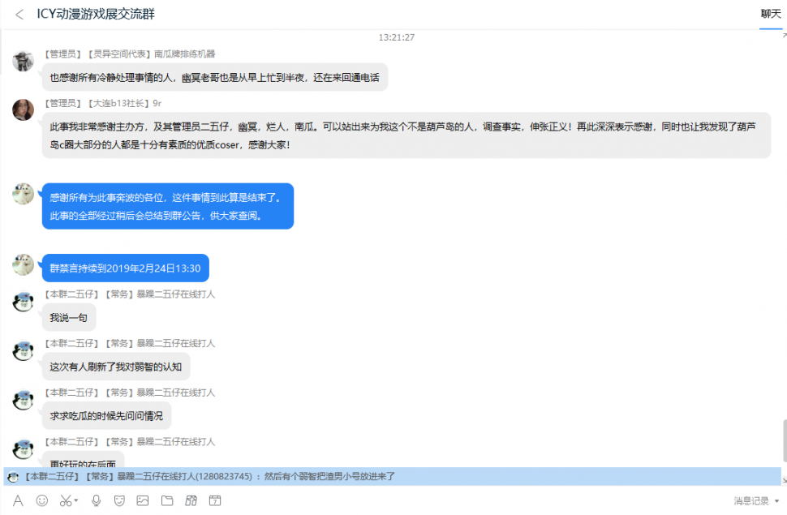The image size is (787, 515).
Task: Click sender name above 我说一句
Action: pyautogui.click(x=130, y=294)
